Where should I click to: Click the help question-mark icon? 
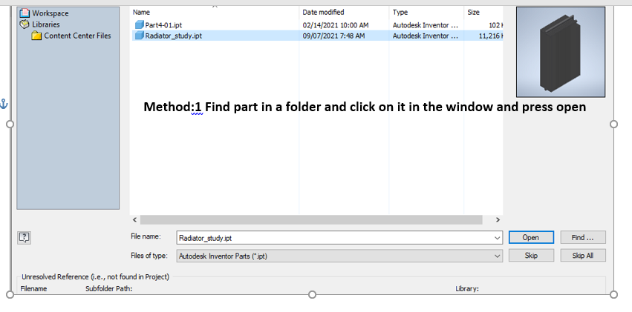tap(25, 238)
